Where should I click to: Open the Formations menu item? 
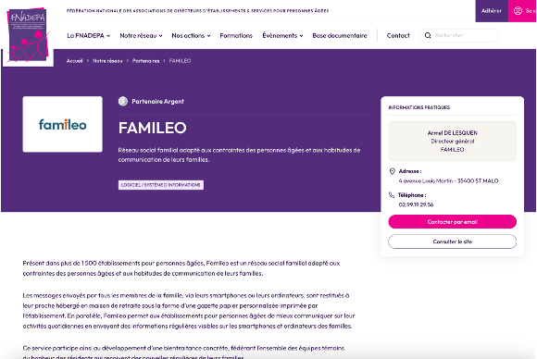236,35
